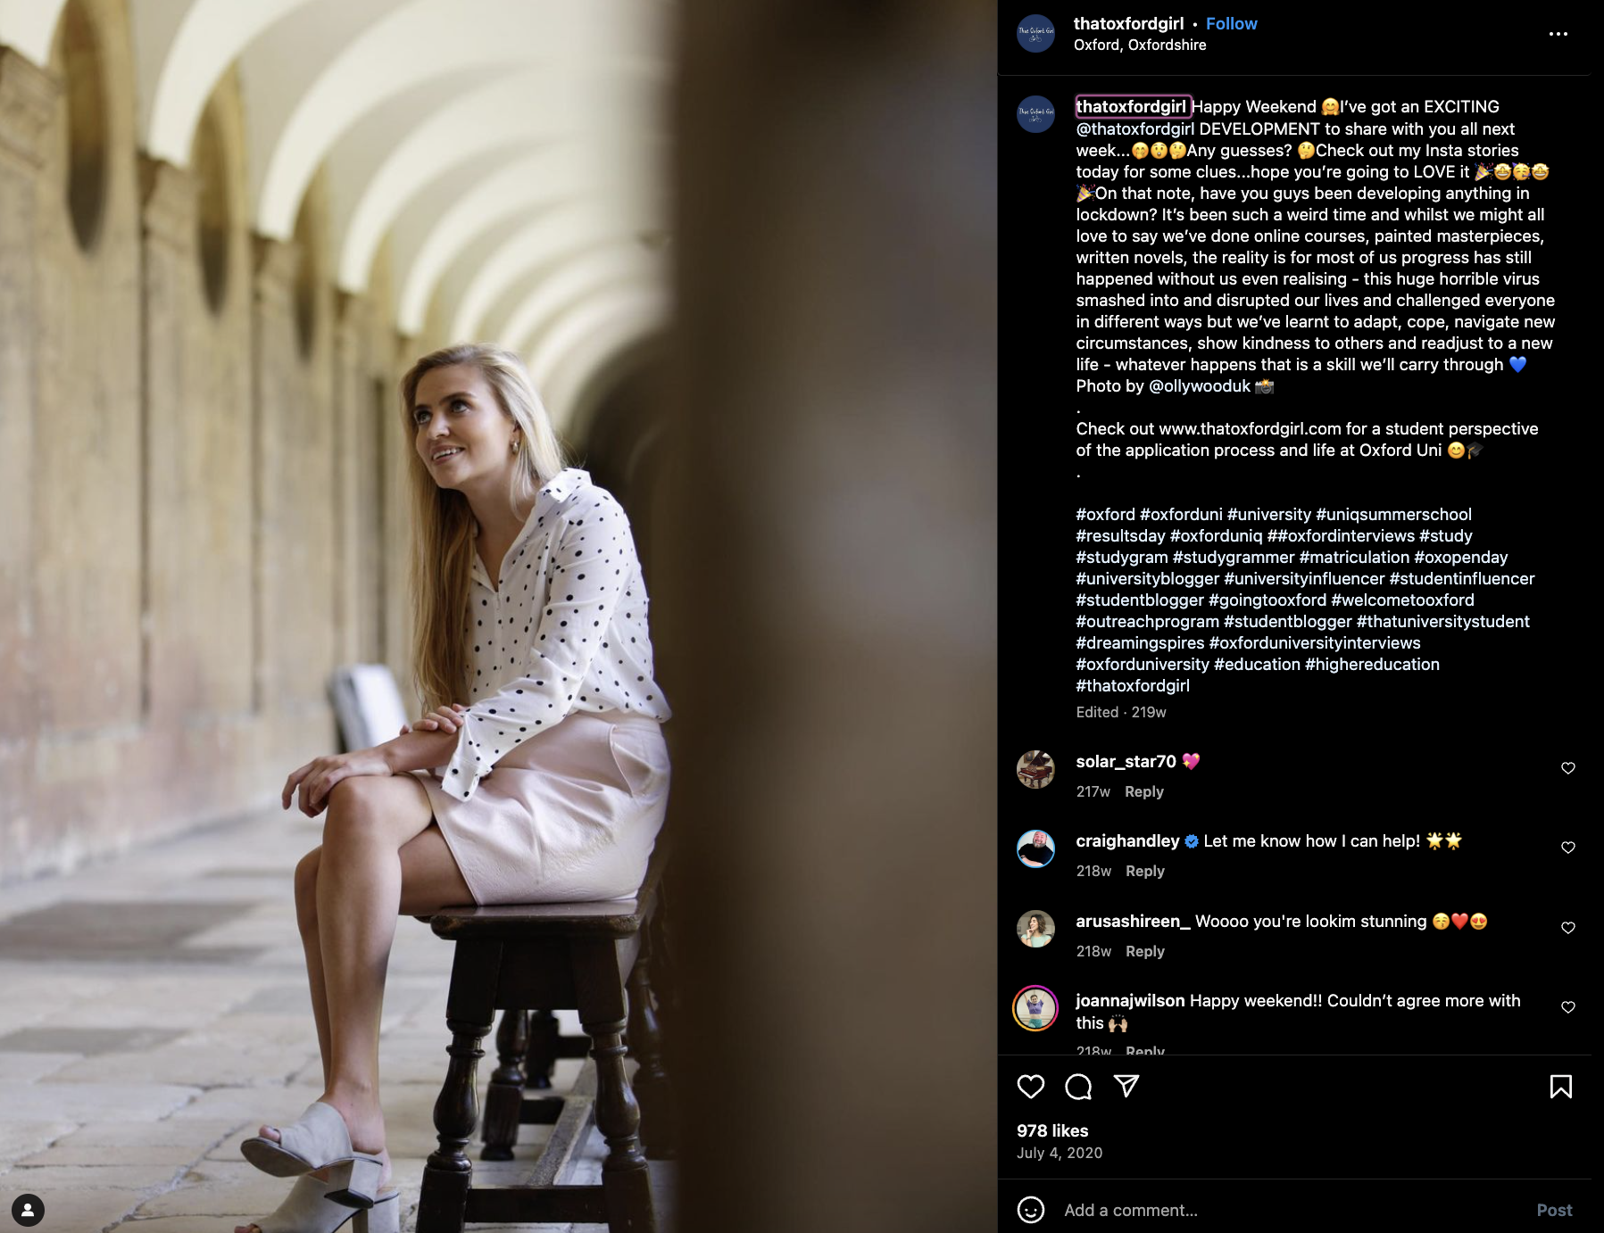Image resolution: width=1604 pixels, height=1233 pixels.
Task: Like solar_star70's comment
Action: coord(1568,768)
